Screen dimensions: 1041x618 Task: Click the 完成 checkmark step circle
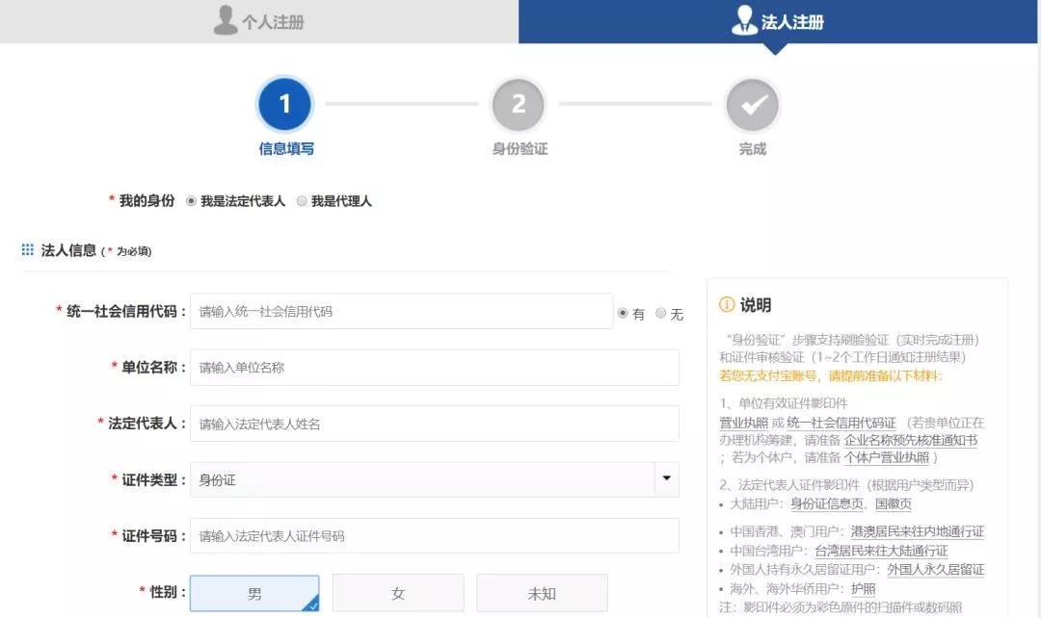753,104
